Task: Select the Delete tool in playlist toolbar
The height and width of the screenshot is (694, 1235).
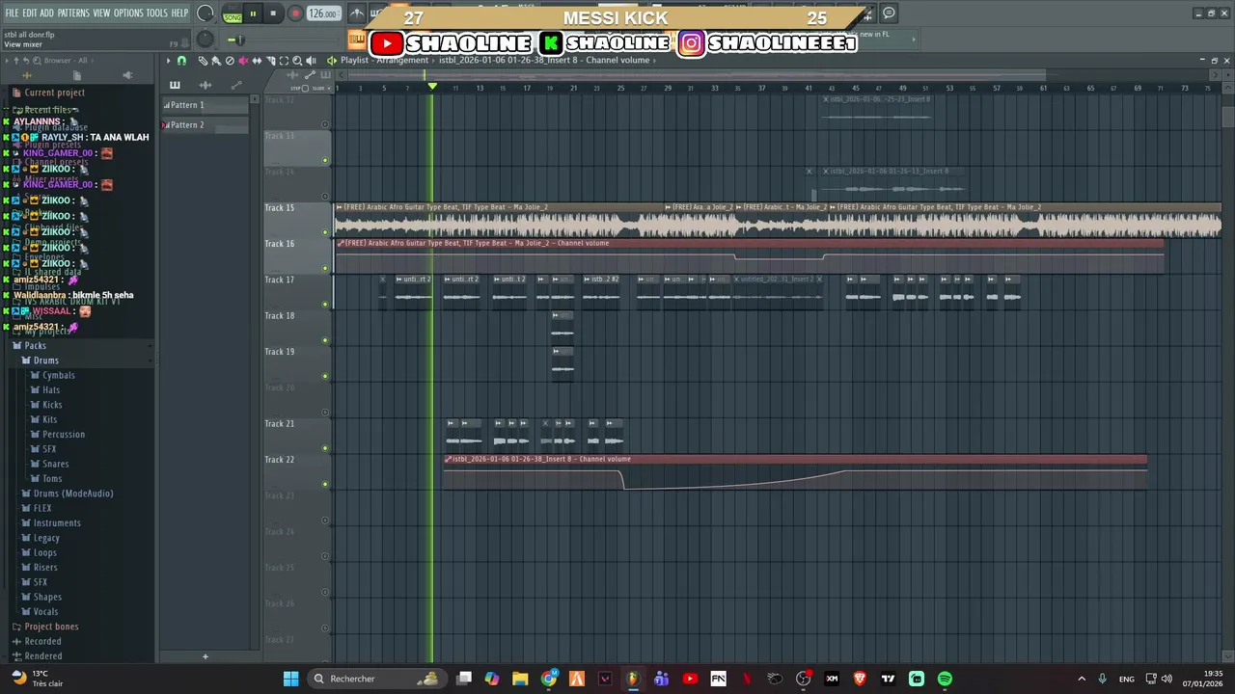Action: pyautogui.click(x=230, y=60)
